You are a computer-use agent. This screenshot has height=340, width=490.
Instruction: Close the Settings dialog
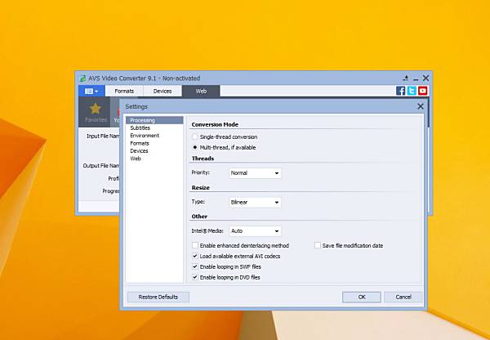pos(421,106)
